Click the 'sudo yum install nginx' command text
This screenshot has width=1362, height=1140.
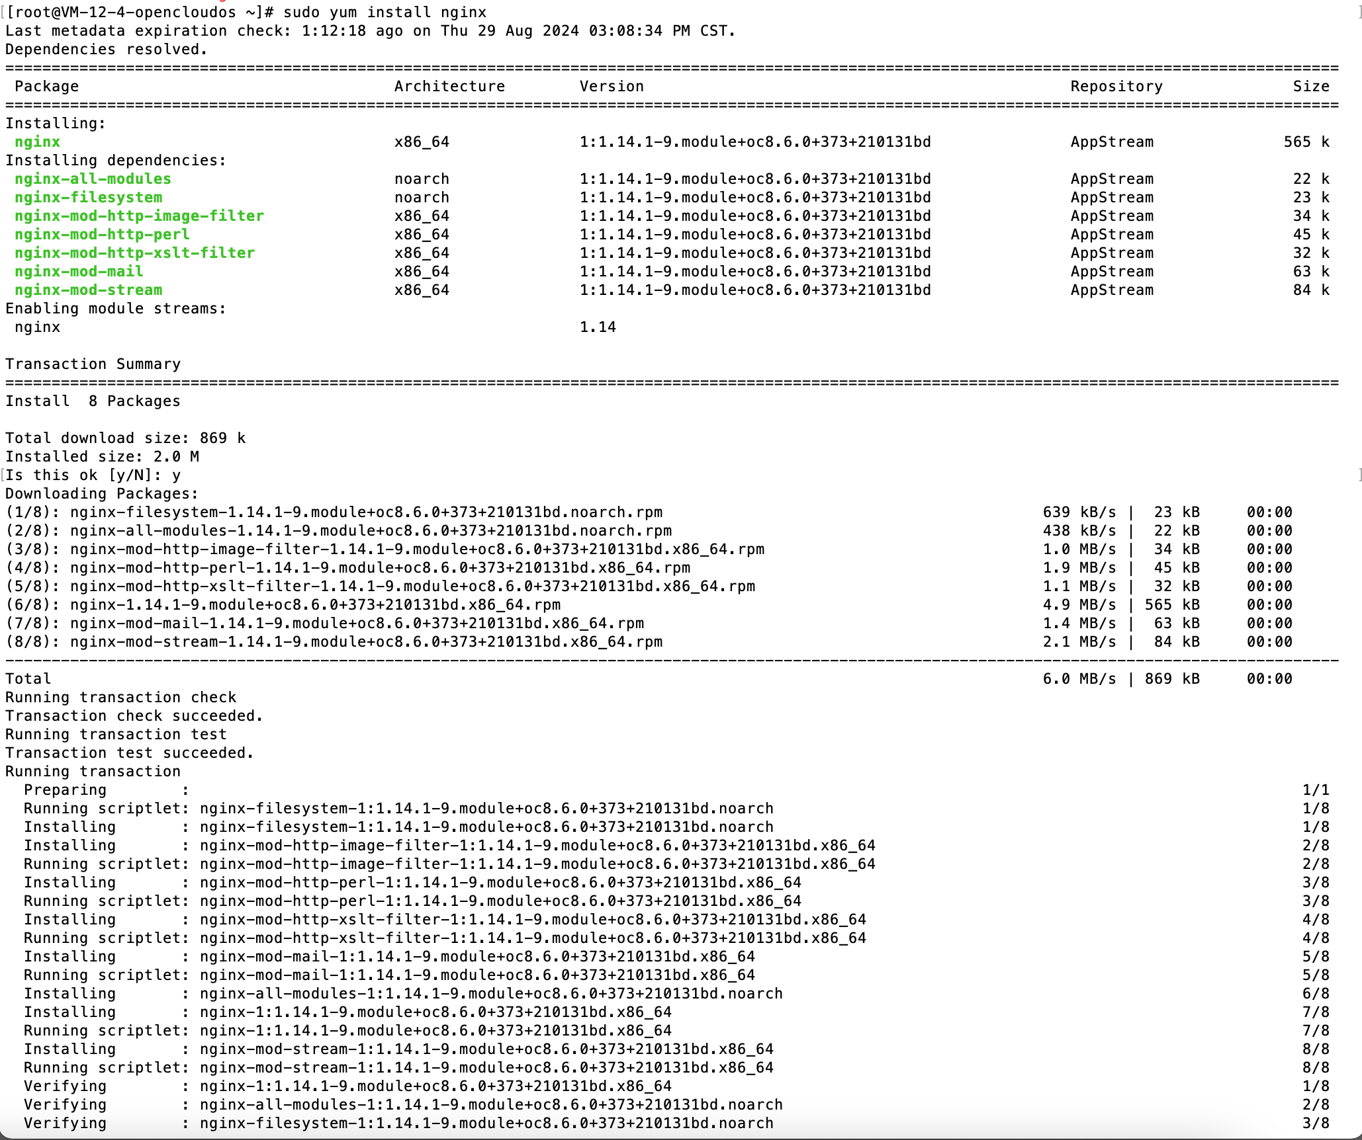(385, 13)
